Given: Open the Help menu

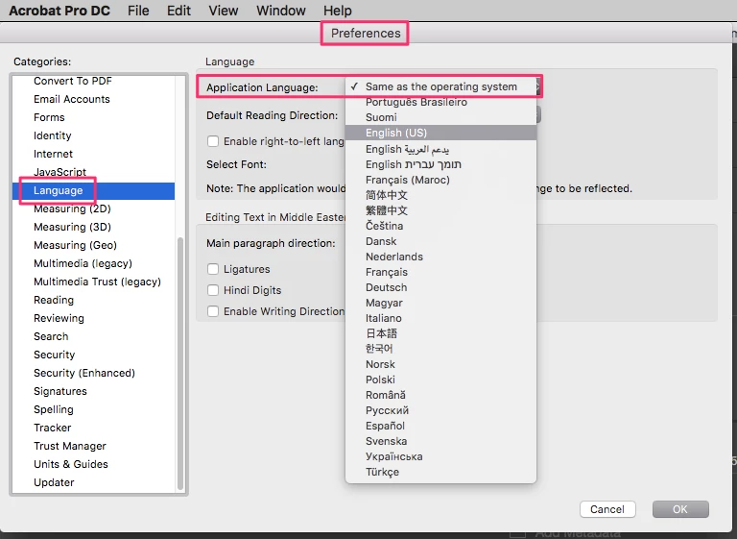Looking at the screenshot, I should pos(338,11).
